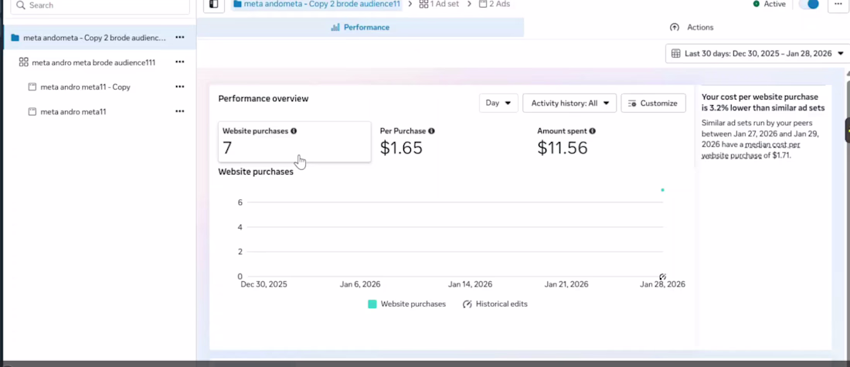Toggle Historical edits legend item
The height and width of the screenshot is (367, 850).
point(495,304)
